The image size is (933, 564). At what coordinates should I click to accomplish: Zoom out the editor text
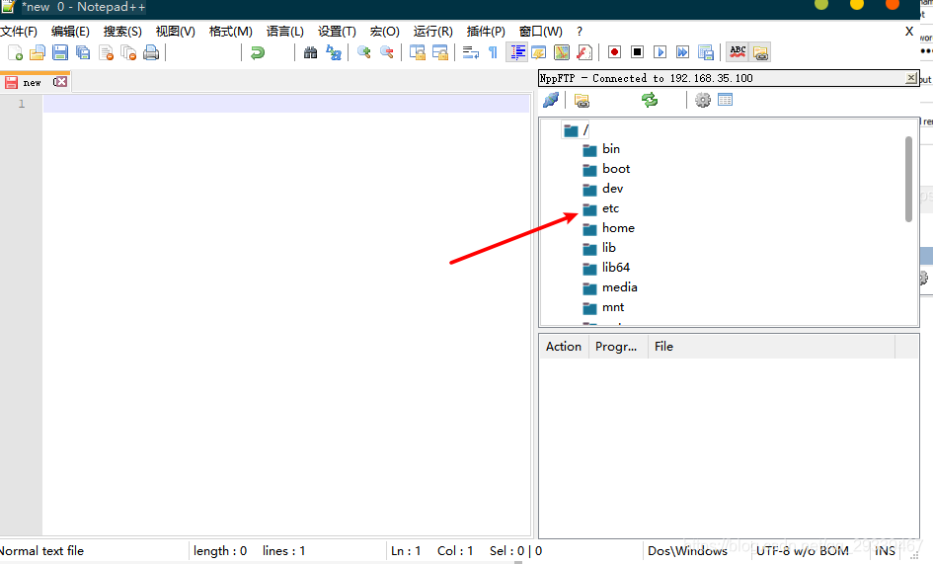[x=387, y=52]
